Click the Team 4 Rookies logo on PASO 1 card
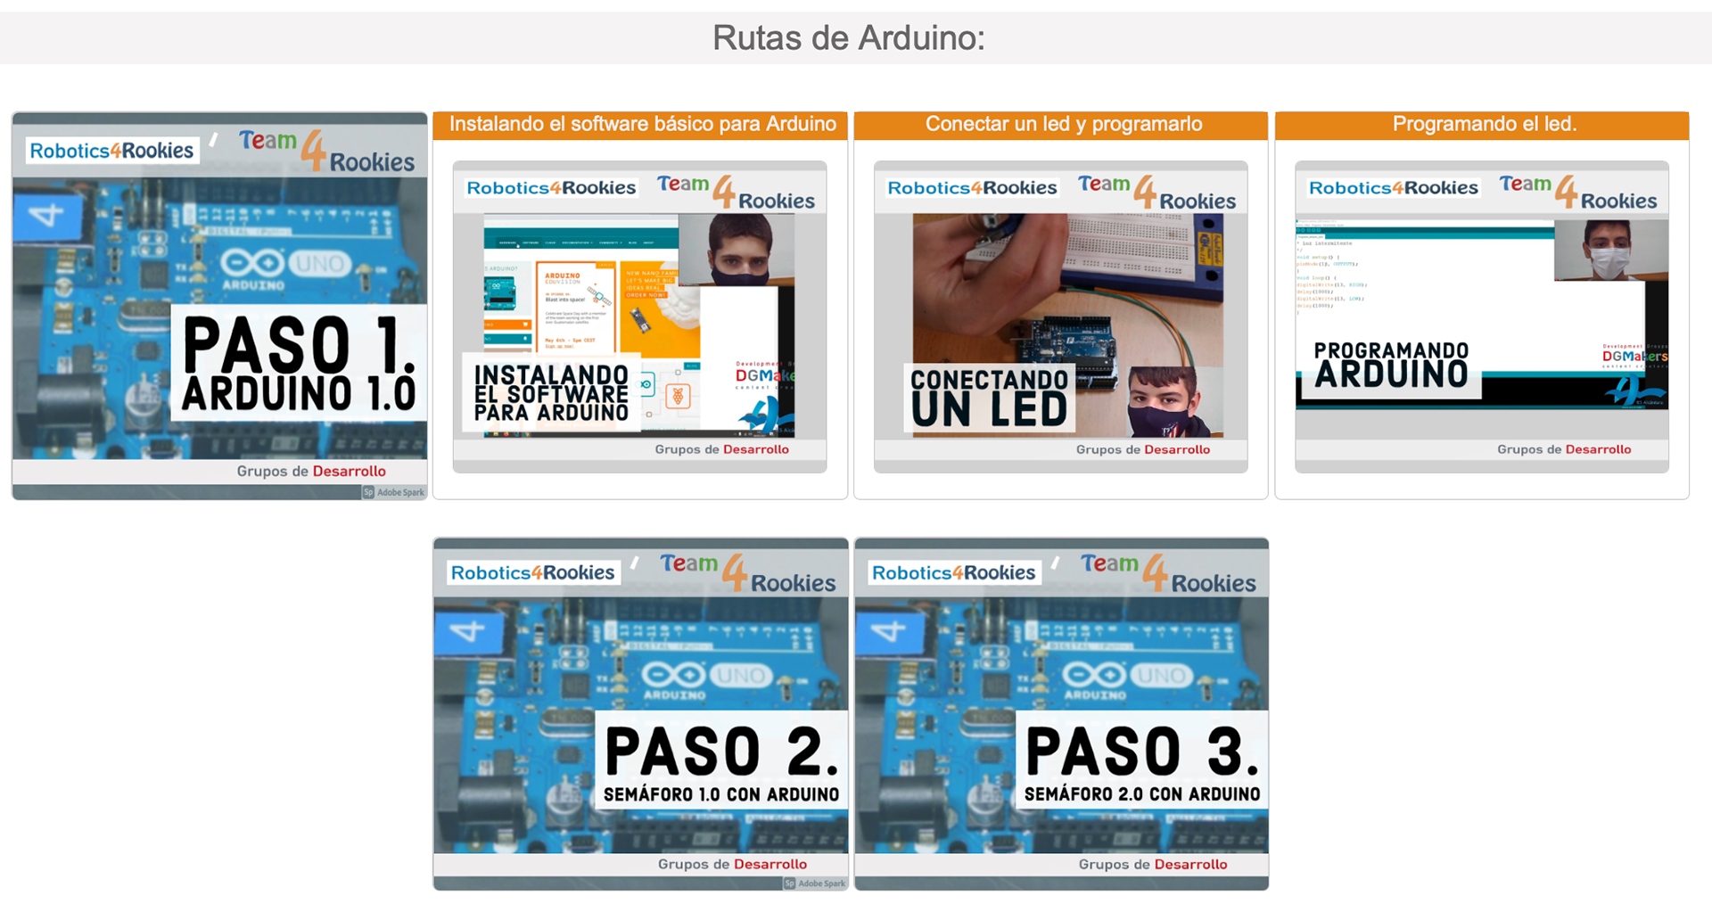The image size is (1712, 904). point(326,151)
